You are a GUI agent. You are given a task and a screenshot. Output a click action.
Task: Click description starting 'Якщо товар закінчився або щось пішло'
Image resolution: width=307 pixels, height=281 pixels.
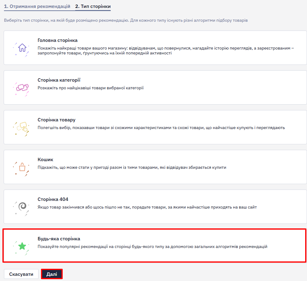point(147,207)
